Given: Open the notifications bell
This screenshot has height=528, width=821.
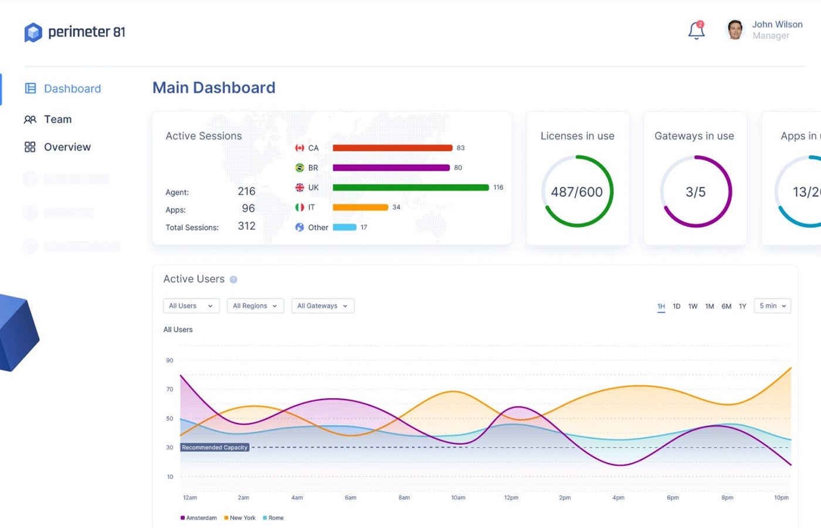Looking at the screenshot, I should pos(696,30).
